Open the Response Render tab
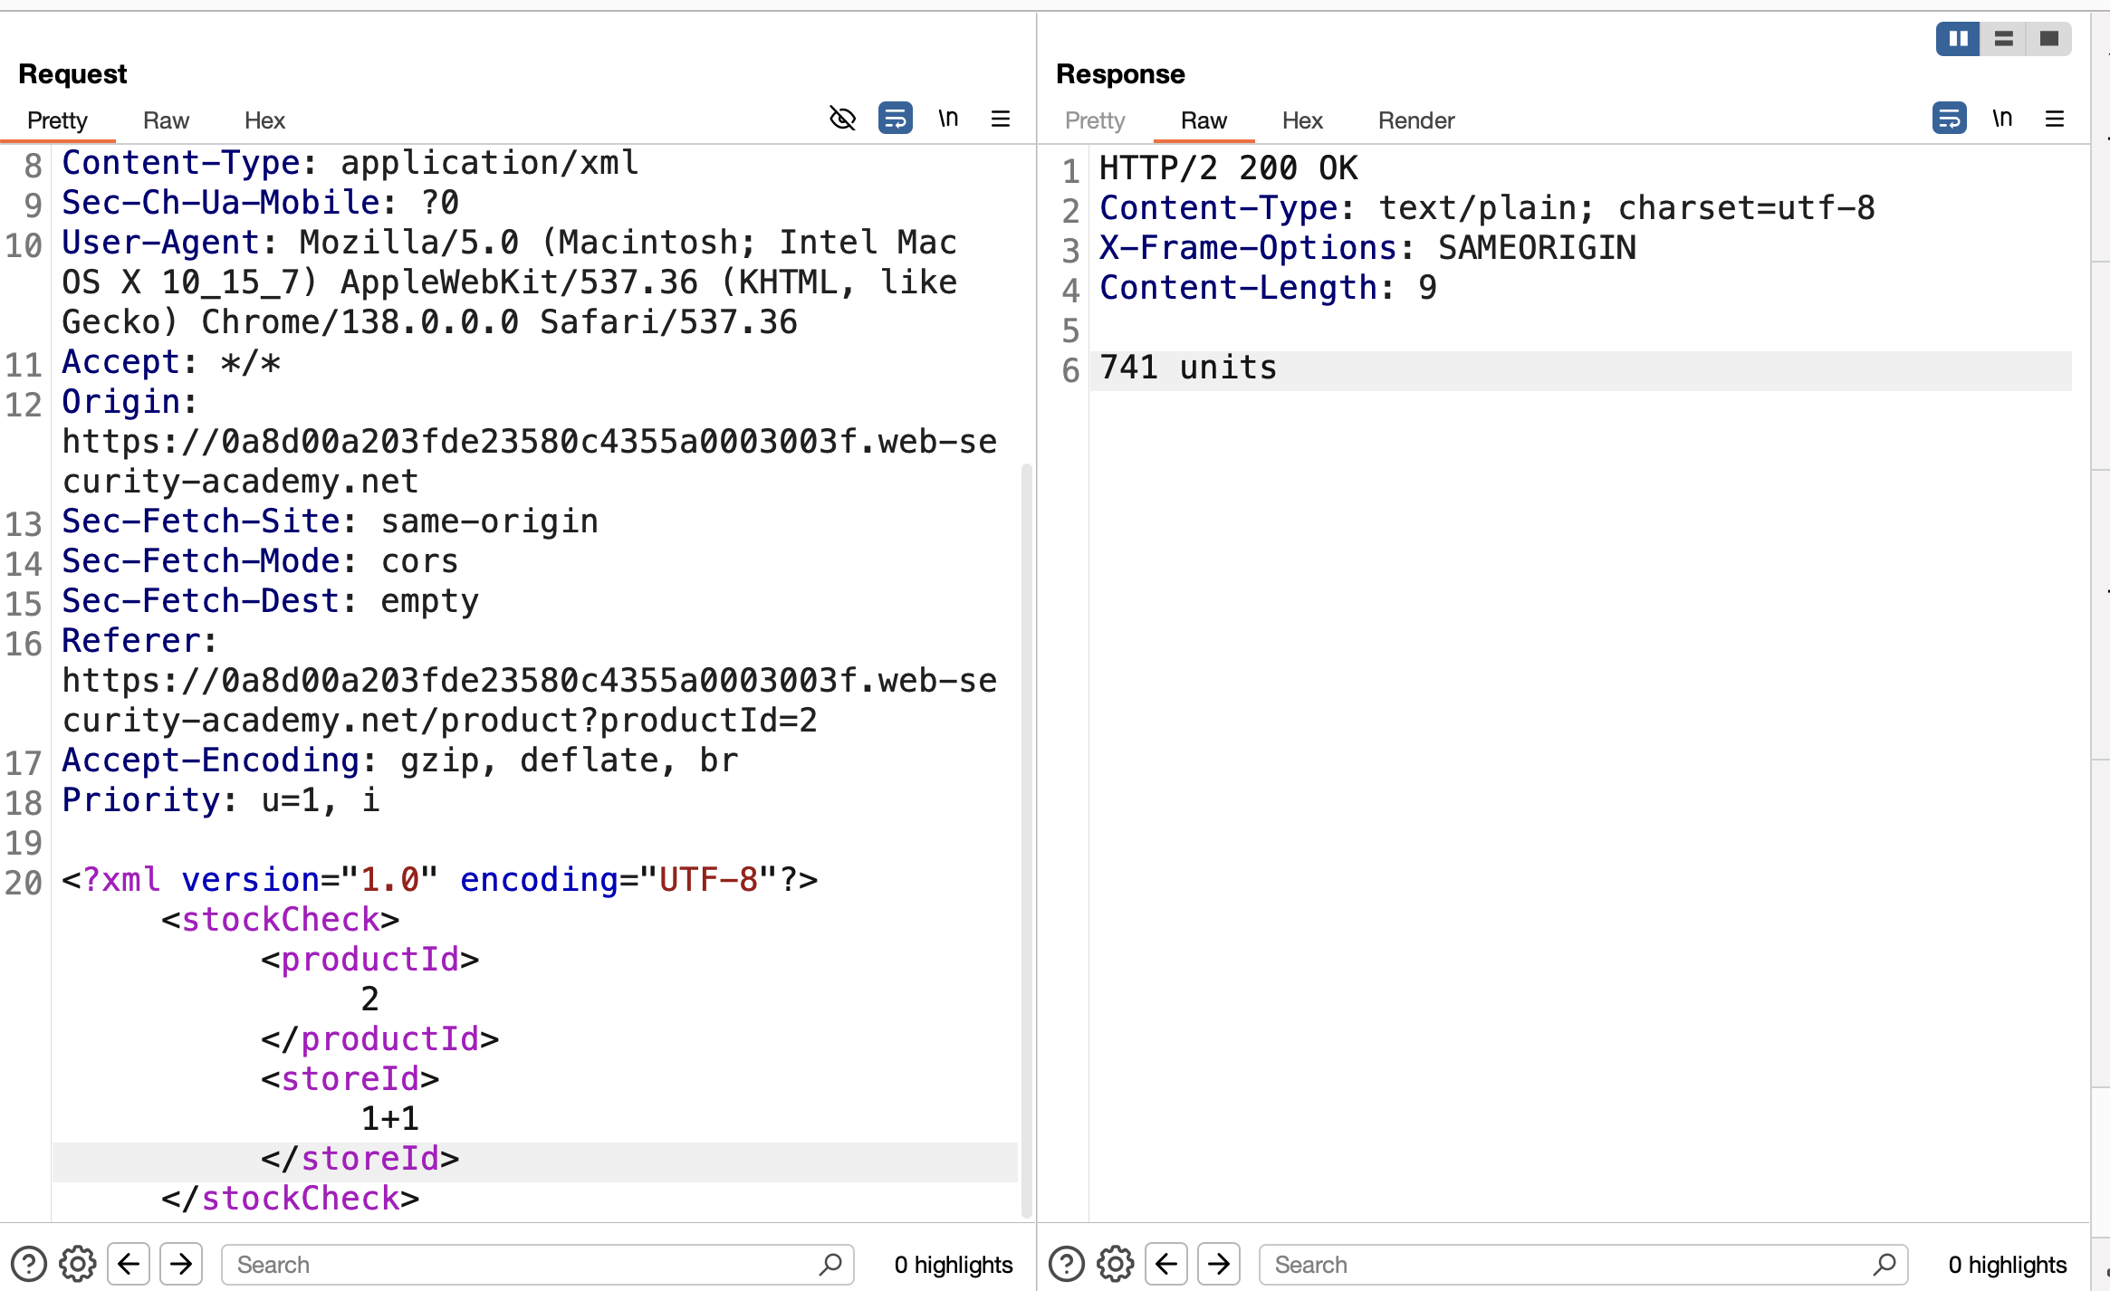Image resolution: width=2110 pixels, height=1291 pixels. click(x=1416, y=120)
